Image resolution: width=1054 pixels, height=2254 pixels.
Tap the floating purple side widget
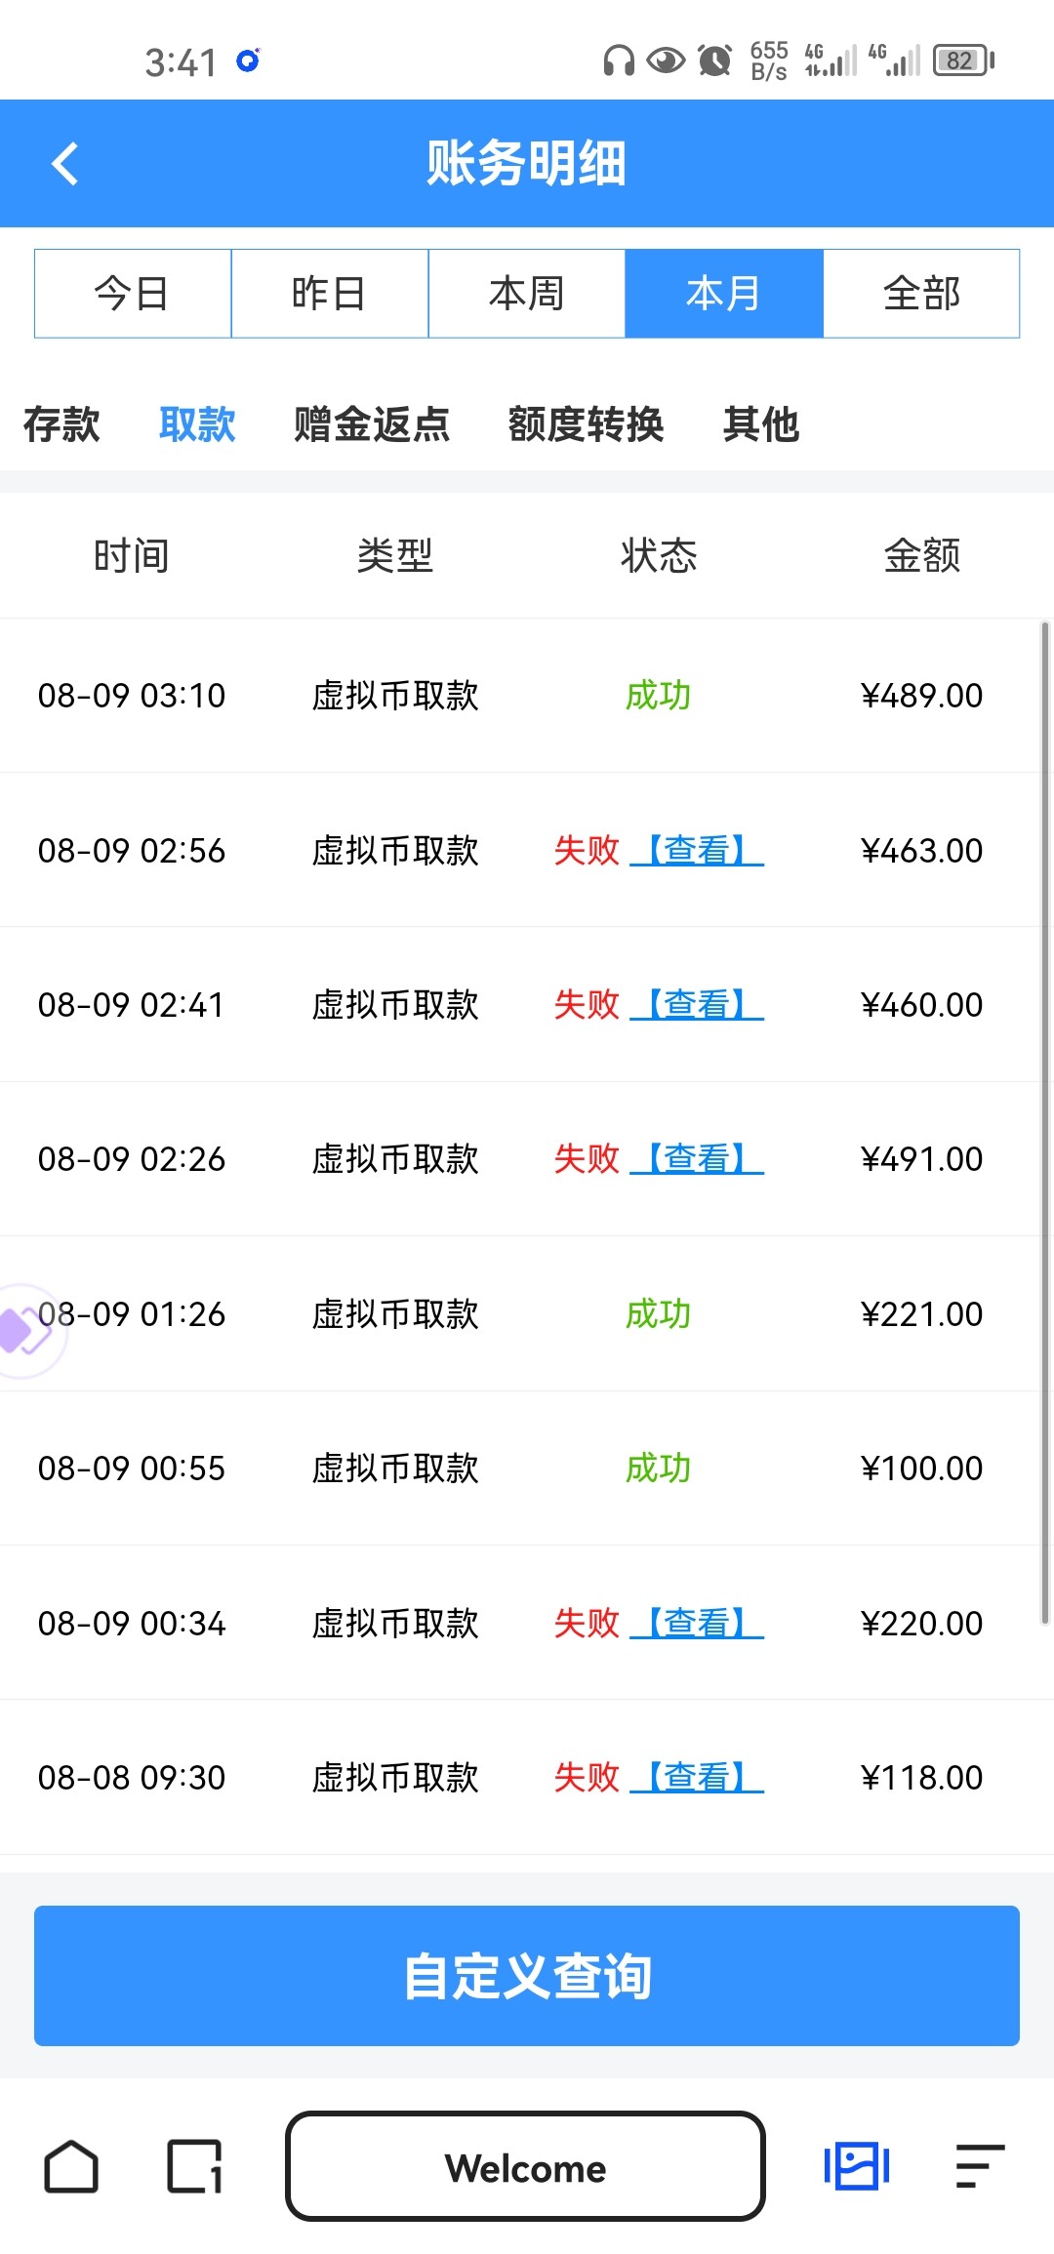click(23, 1331)
